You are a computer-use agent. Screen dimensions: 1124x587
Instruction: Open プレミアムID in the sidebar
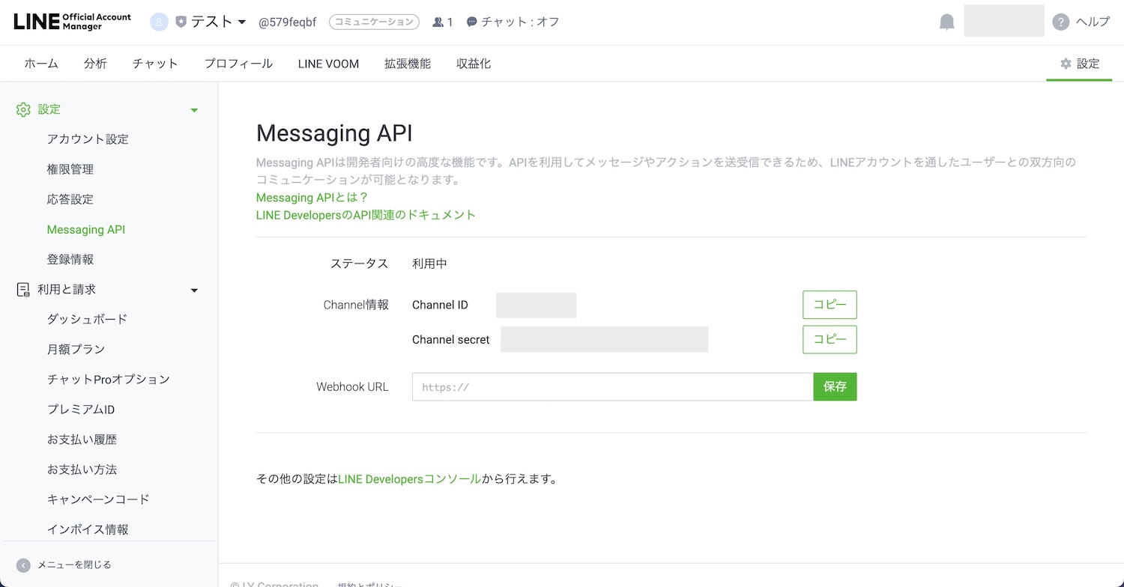81,410
